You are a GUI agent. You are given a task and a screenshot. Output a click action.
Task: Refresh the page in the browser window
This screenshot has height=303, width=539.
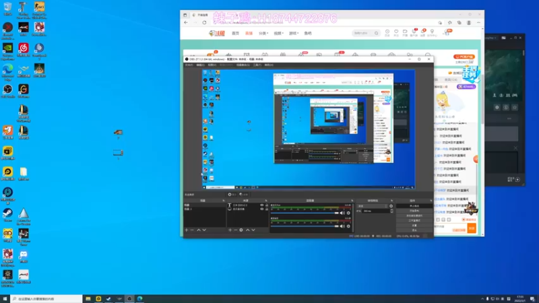click(204, 23)
